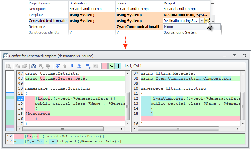Toggle the blue plus inserted-lines filter
Screen dimensions: 251x150
118,66
